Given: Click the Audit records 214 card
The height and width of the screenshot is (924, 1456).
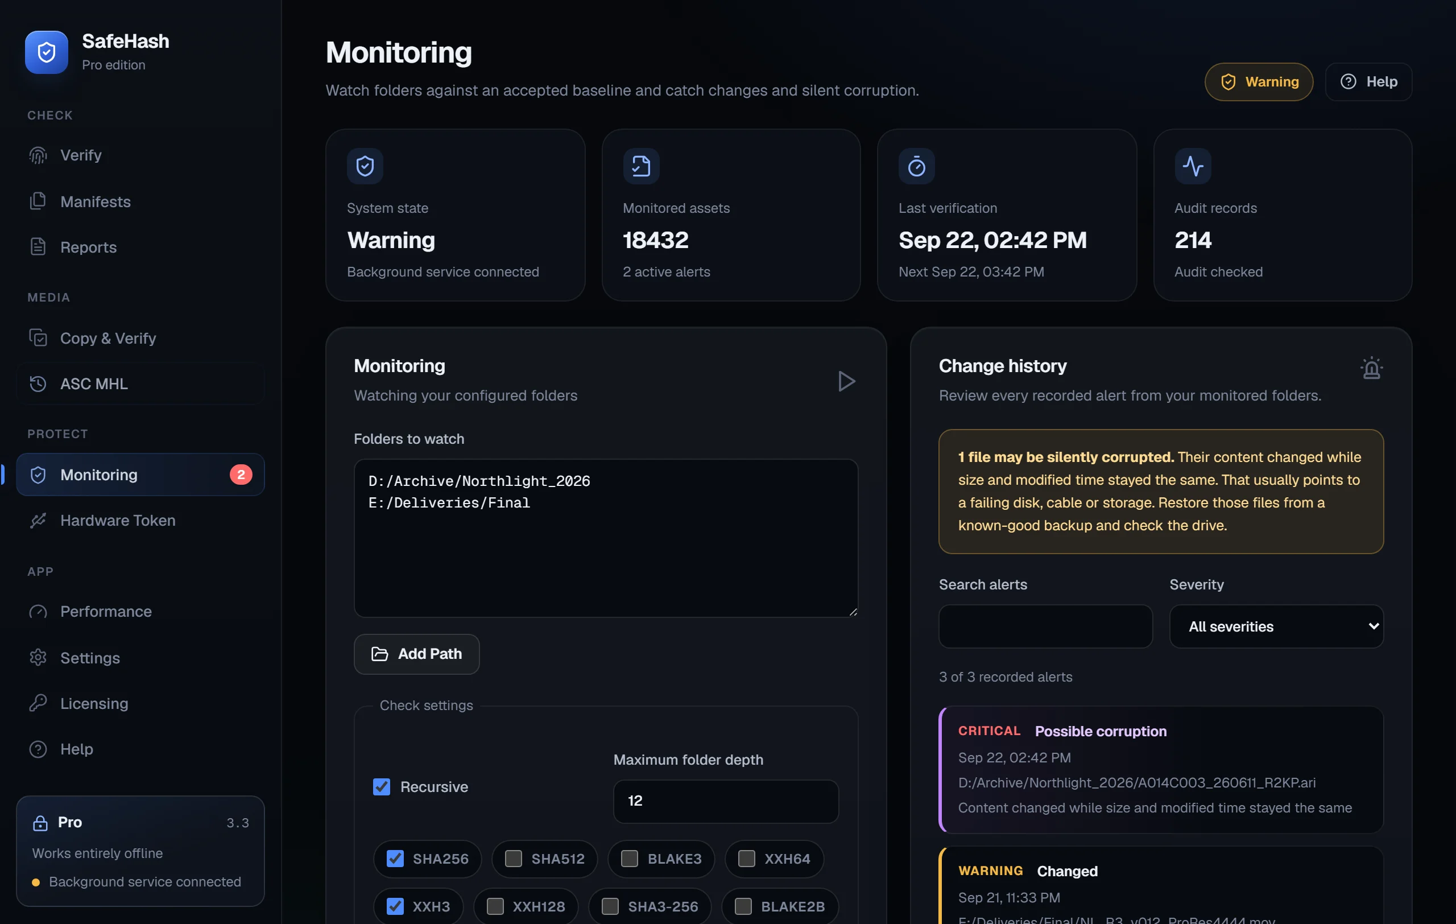Looking at the screenshot, I should click(1283, 214).
